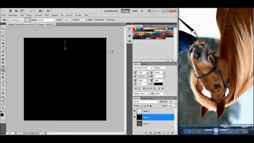Open the Fenster menu

[x=78, y=15]
